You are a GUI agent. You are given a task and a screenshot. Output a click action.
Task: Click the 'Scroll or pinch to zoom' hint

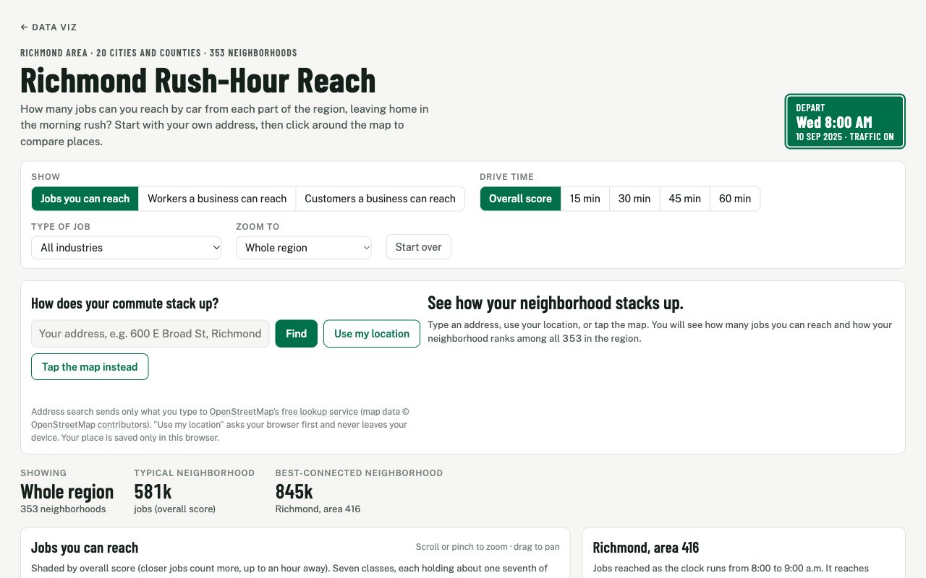[x=488, y=547]
